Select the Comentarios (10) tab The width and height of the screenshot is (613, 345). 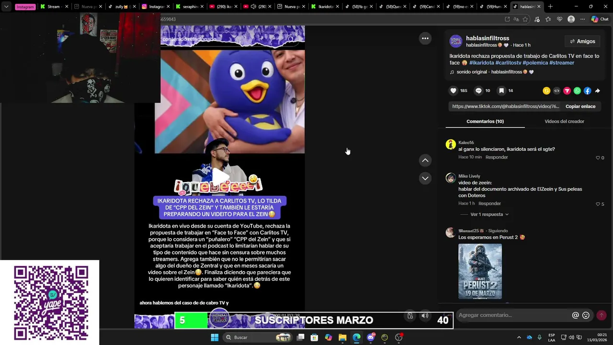[485, 122]
